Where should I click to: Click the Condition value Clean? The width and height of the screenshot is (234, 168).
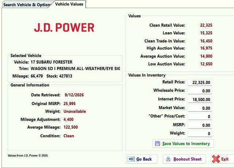tap(69, 136)
